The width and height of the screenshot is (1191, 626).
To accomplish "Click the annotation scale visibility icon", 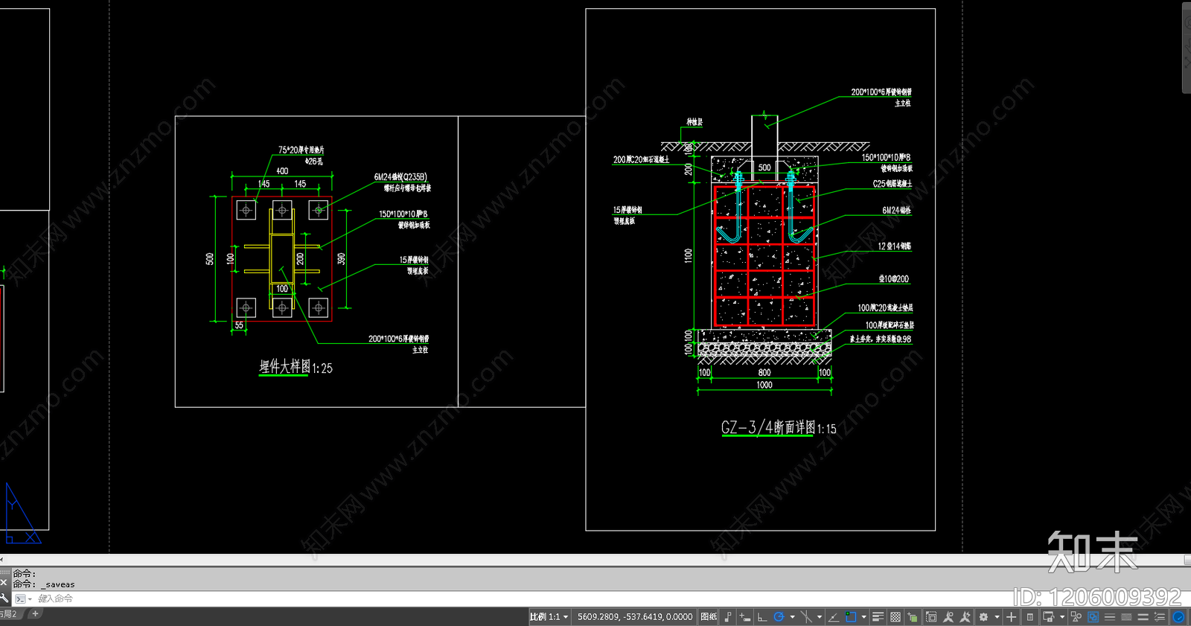I will [948, 617].
